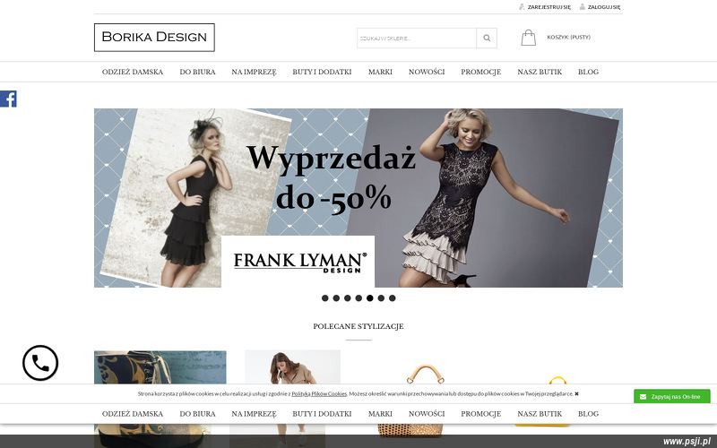Open 'Koszyk: (pusty)' cart link
717x448 pixels.
pos(568,37)
